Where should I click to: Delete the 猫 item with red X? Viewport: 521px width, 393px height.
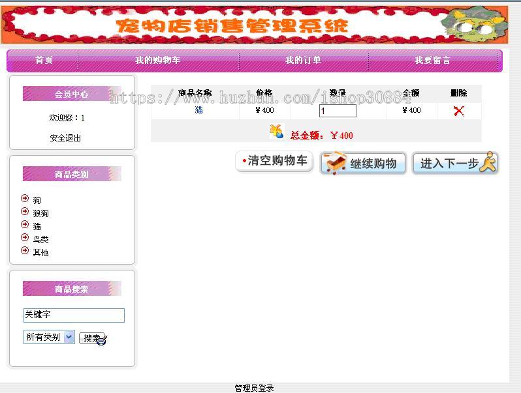[459, 111]
